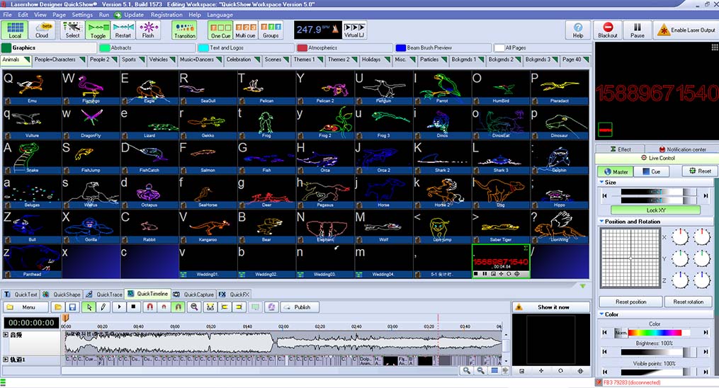719x388 pixels.
Task: Click the purple disc icon beside Publish
Action: [271, 307]
